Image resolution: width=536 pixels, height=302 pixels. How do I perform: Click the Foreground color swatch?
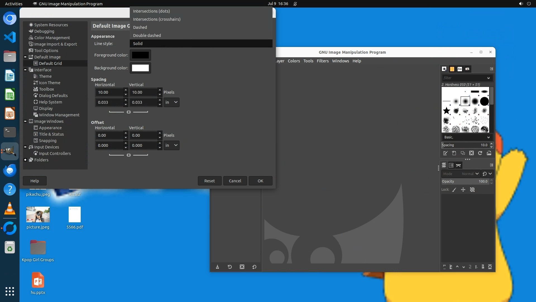tap(140, 55)
